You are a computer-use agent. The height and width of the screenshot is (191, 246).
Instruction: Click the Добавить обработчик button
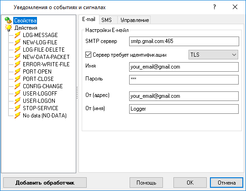pos(45,182)
